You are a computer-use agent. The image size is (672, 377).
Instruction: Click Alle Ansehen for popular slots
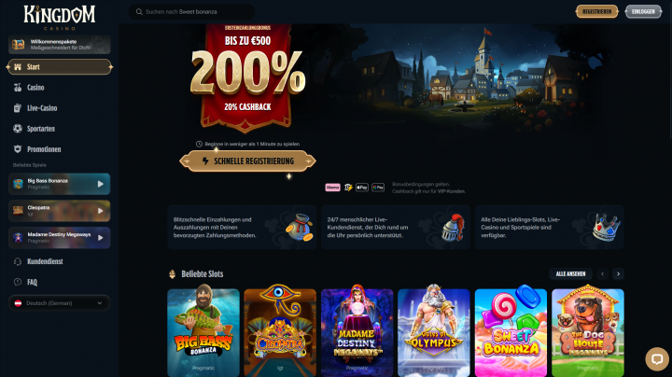point(570,273)
